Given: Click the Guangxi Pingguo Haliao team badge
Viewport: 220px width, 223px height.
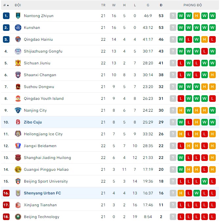Looking at the screenshot, I should point(18,169).
